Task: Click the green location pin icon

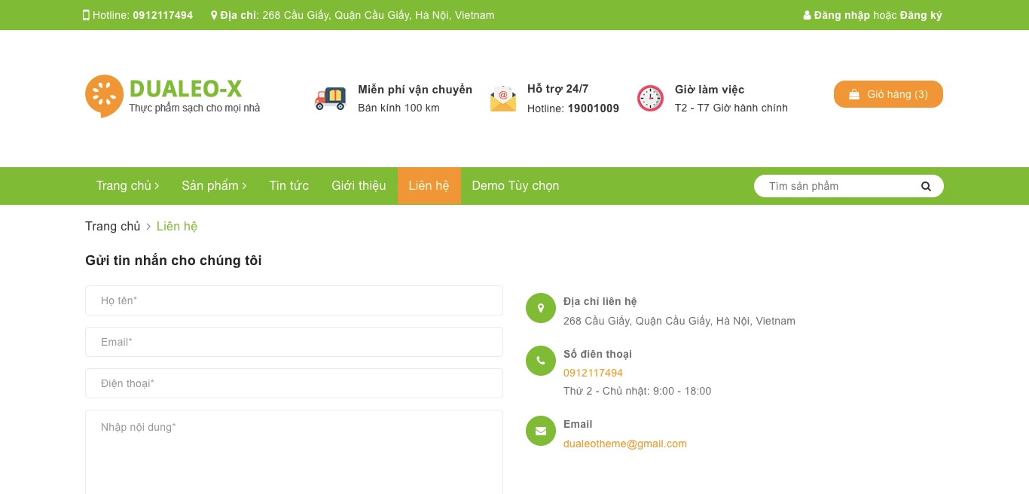Action: pos(541,308)
